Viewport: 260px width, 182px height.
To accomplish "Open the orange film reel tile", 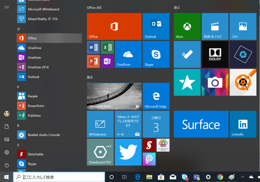I will [243, 82].
